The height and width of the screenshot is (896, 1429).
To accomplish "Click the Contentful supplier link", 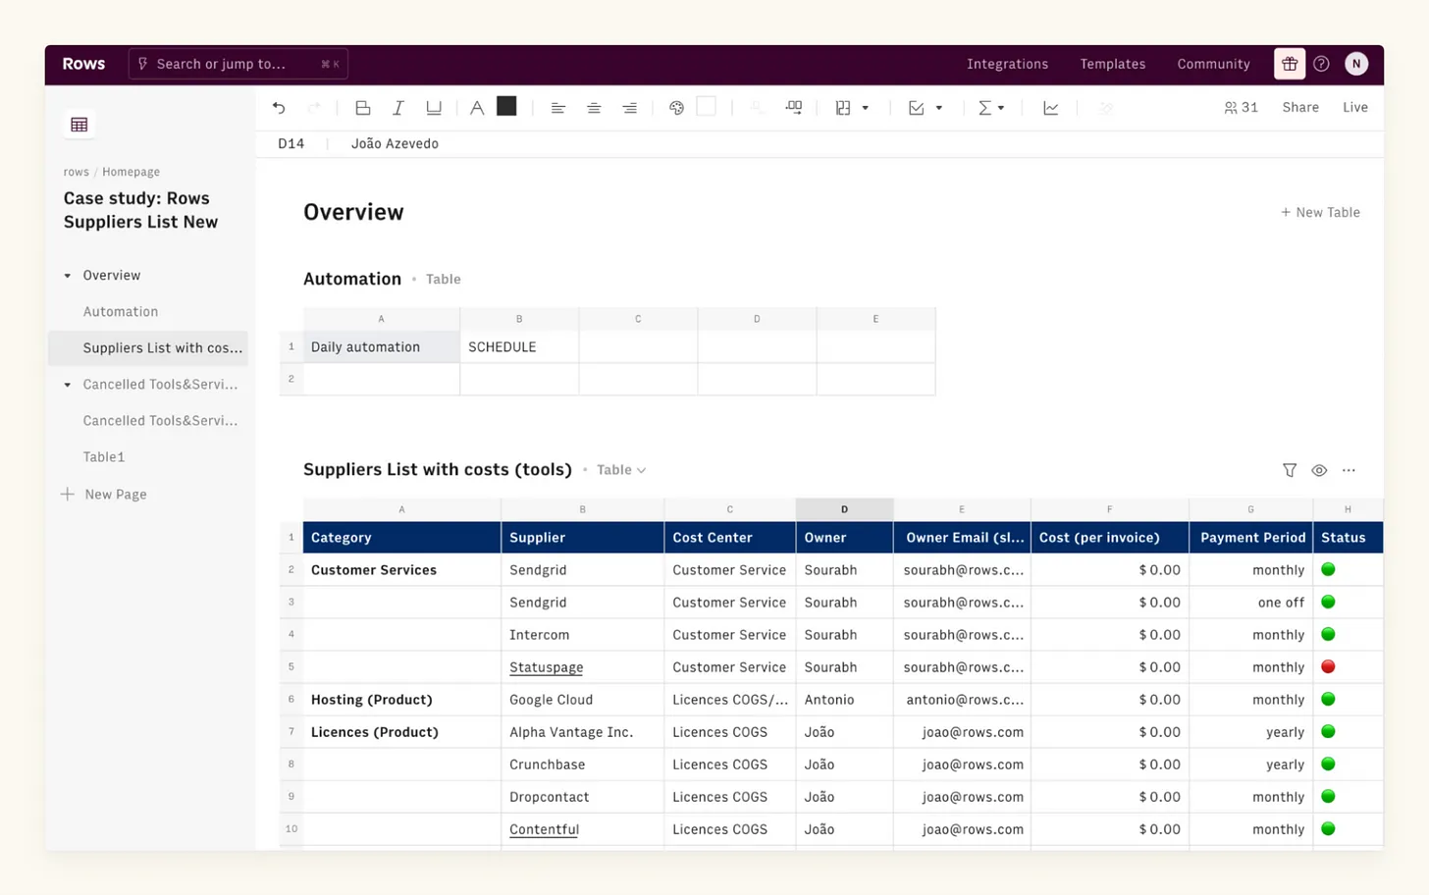I will [544, 829].
